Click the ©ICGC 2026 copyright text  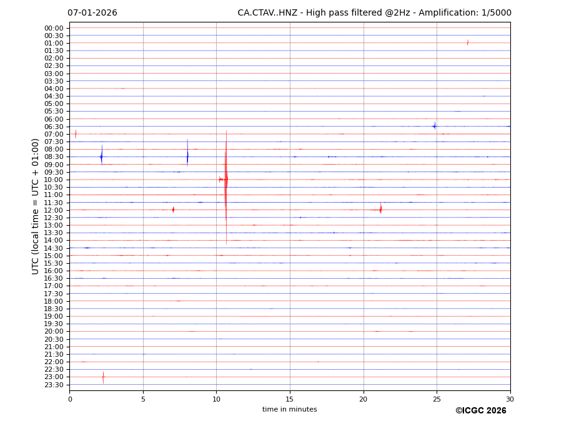point(480,411)
